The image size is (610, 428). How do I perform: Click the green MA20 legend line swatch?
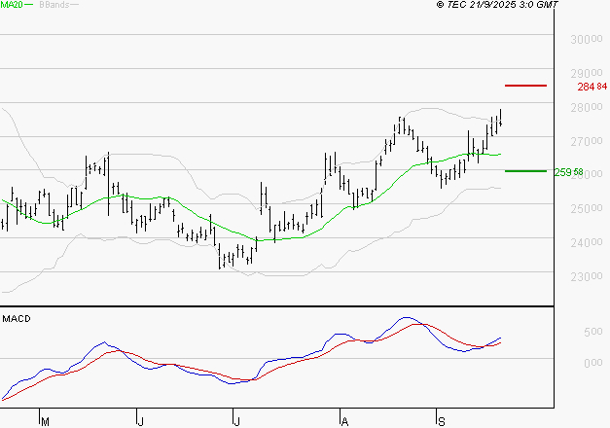28,6
